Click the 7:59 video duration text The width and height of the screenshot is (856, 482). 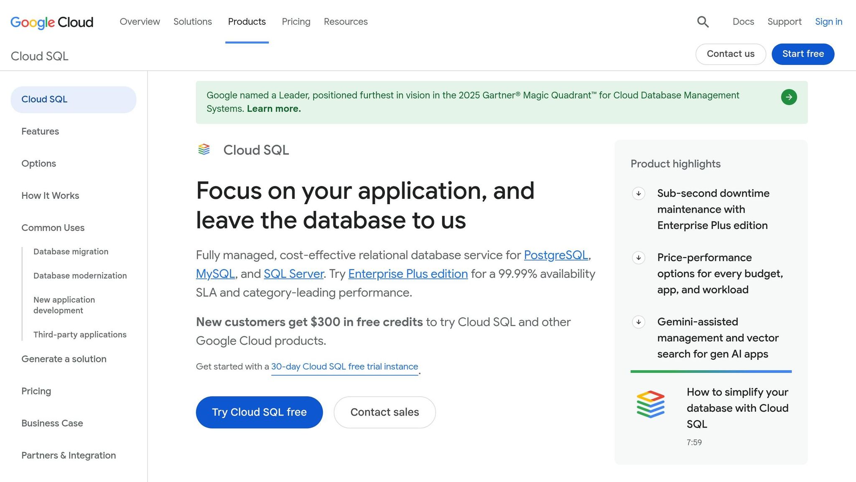tap(694, 443)
